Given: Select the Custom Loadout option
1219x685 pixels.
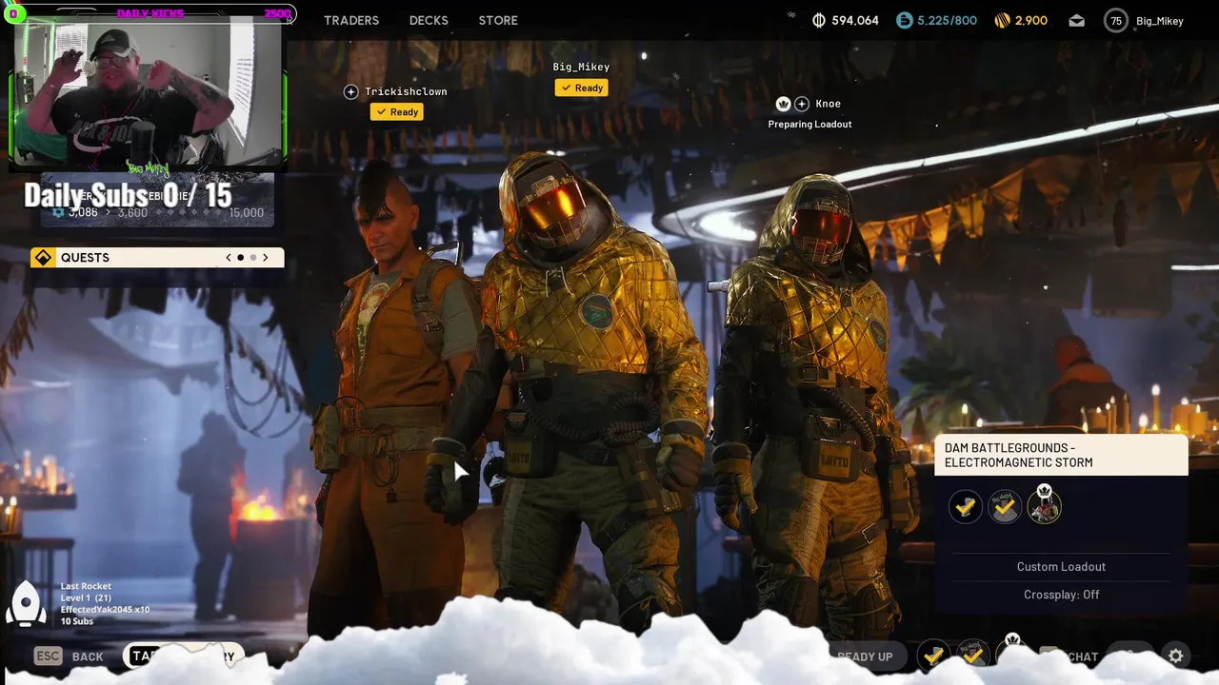Looking at the screenshot, I should click(1061, 566).
